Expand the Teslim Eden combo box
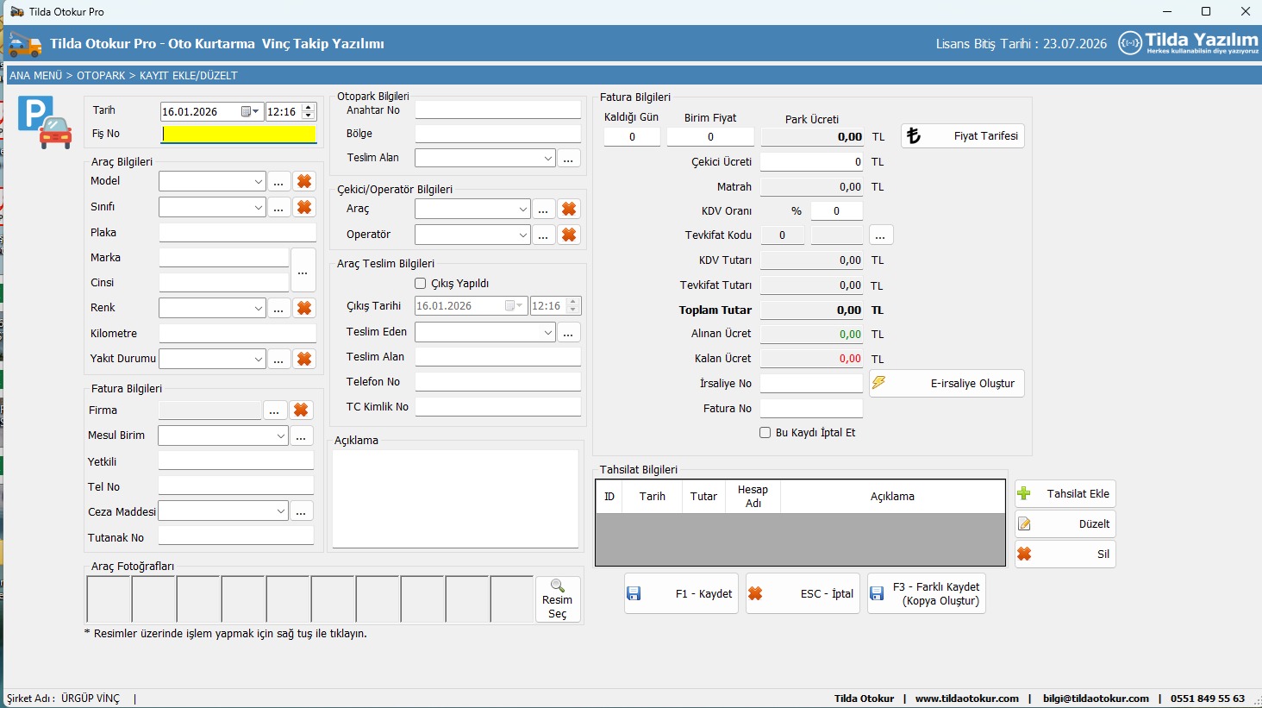This screenshot has width=1262, height=708. pyautogui.click(x=548, y=333)
